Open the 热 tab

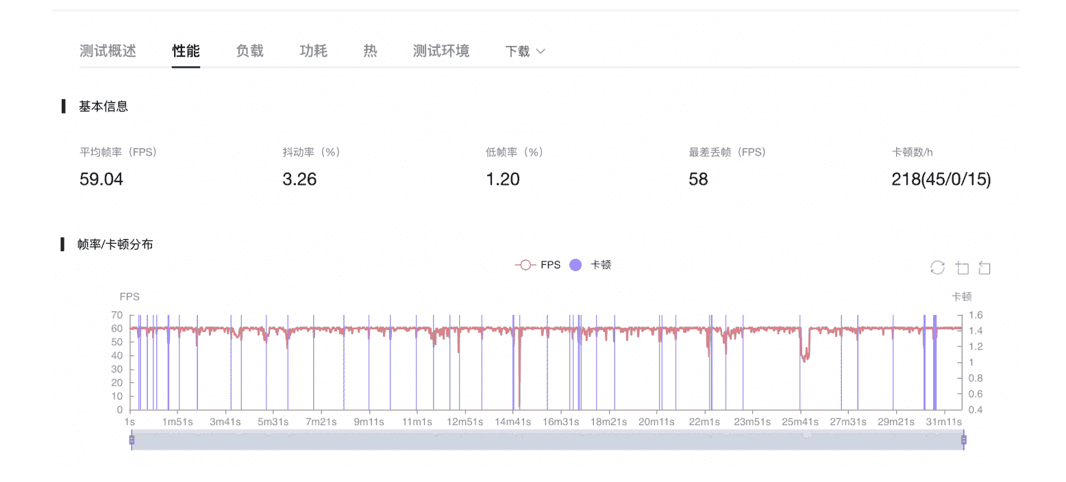click(370, 51)
